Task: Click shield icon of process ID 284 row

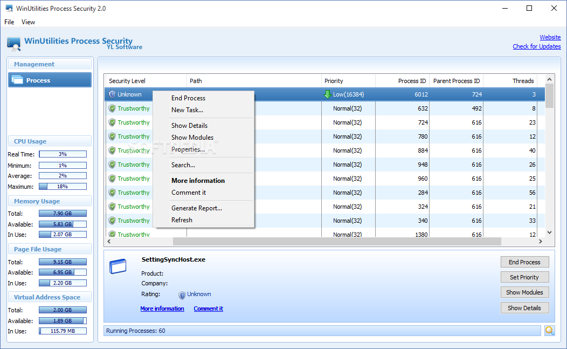Action: point(112,193)
